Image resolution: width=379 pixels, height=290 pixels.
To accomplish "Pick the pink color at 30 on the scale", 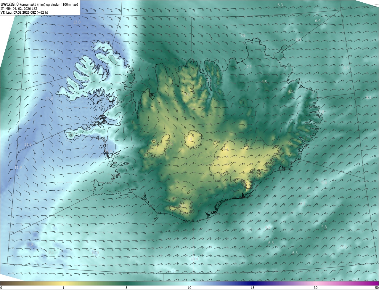I will 316,283.
